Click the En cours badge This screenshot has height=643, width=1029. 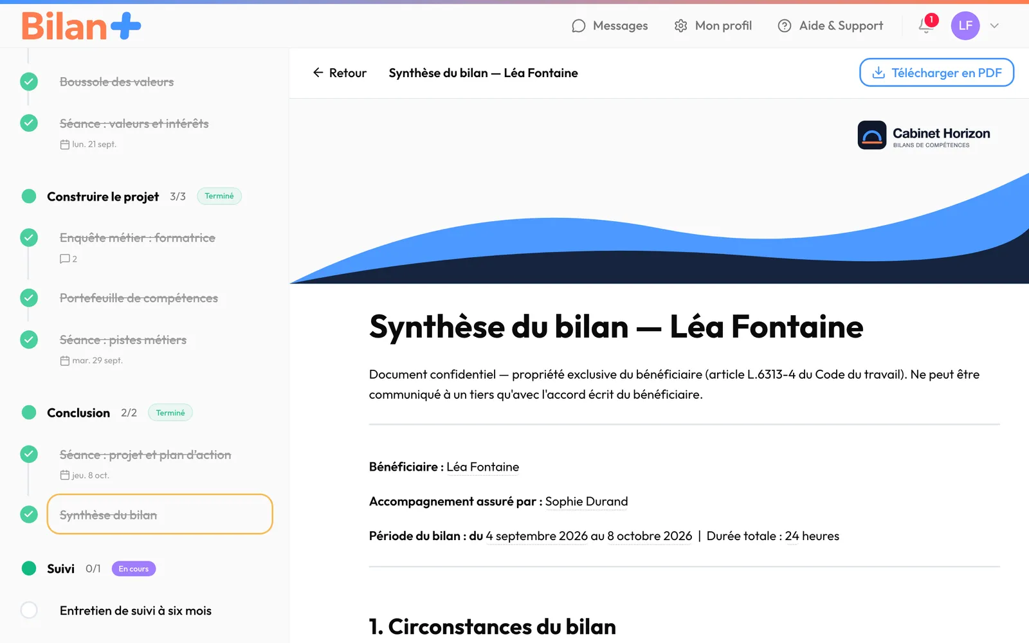(x=134, y=569)
